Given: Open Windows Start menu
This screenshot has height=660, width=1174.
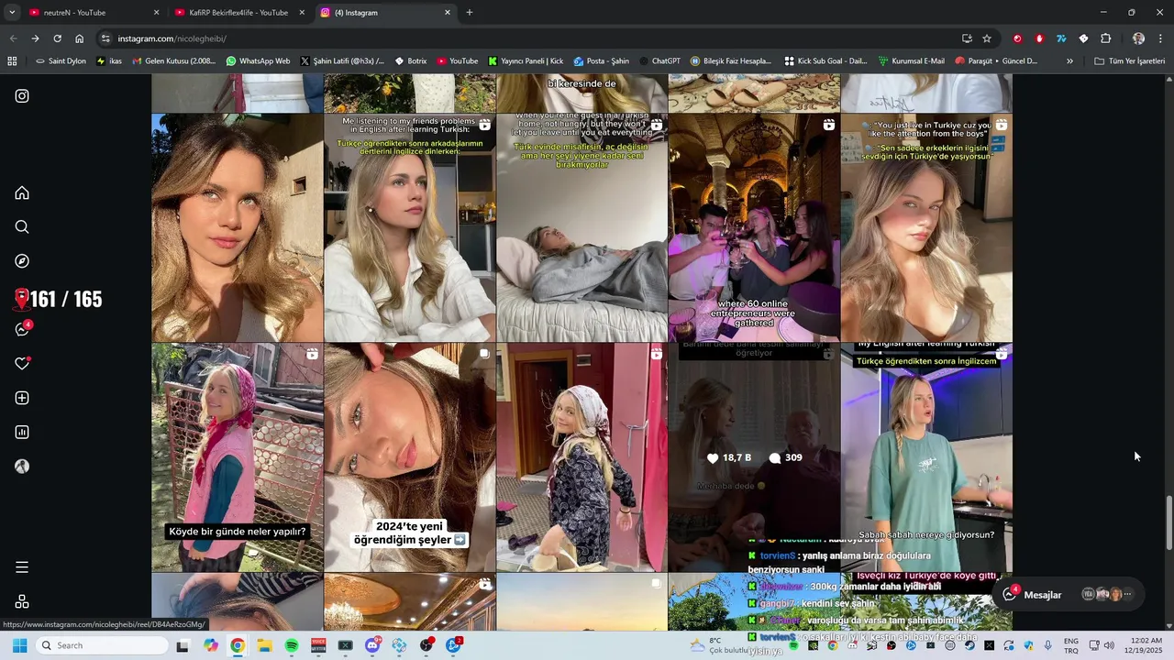Looking at the screenshot, I should coord(19,645).
